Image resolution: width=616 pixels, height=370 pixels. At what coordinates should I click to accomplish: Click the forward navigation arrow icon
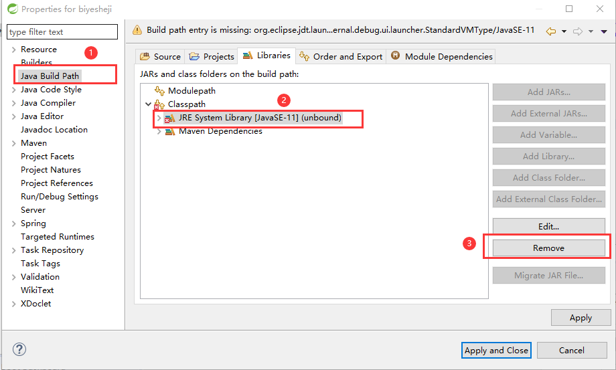577,31
